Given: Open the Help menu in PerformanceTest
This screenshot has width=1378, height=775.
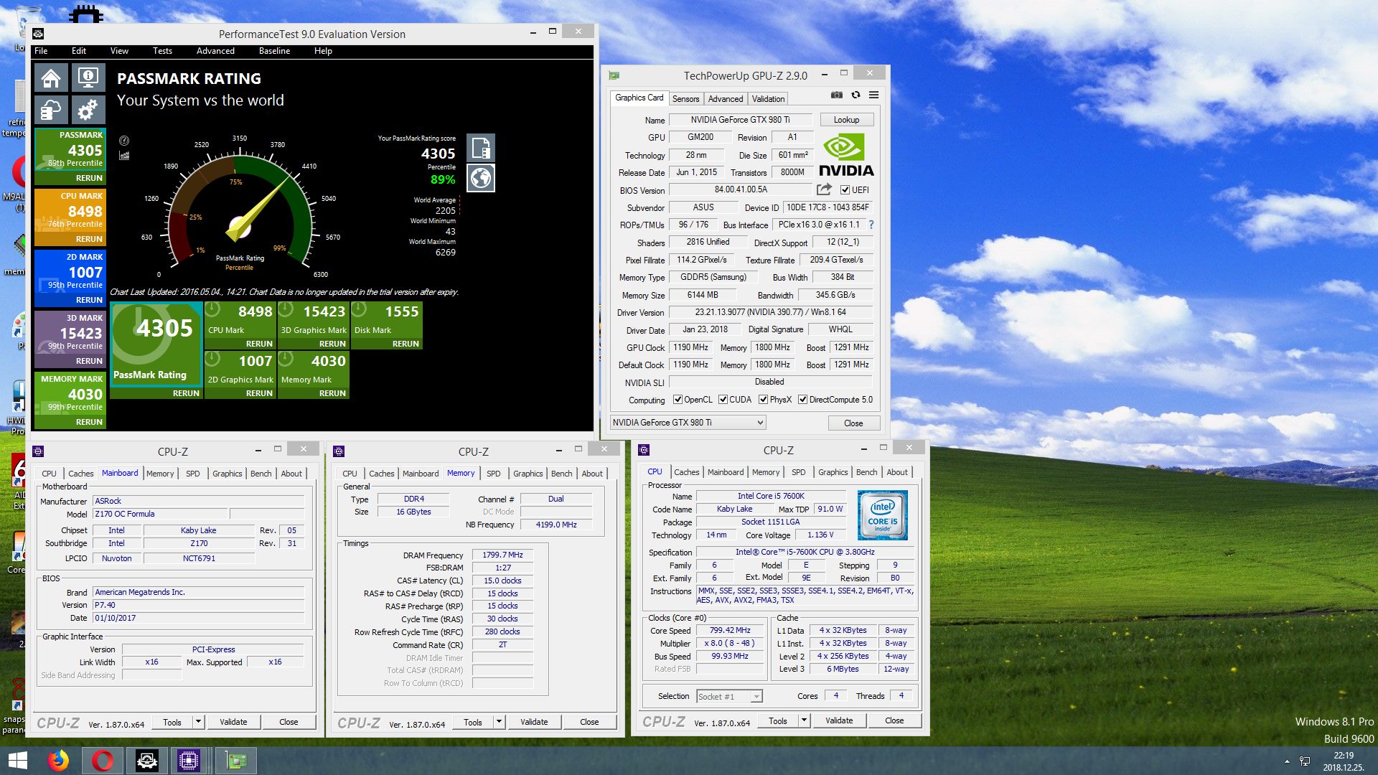Looking at the screenshot, I should click(x=323, y=51).
